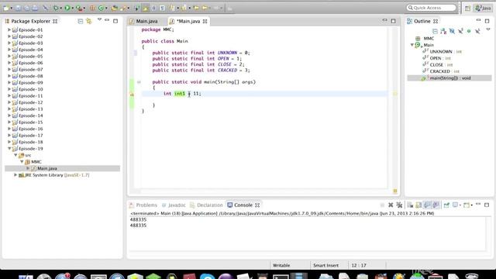
Task: Select CRACKED field in Outline
Action: click(x=439, y=71)
